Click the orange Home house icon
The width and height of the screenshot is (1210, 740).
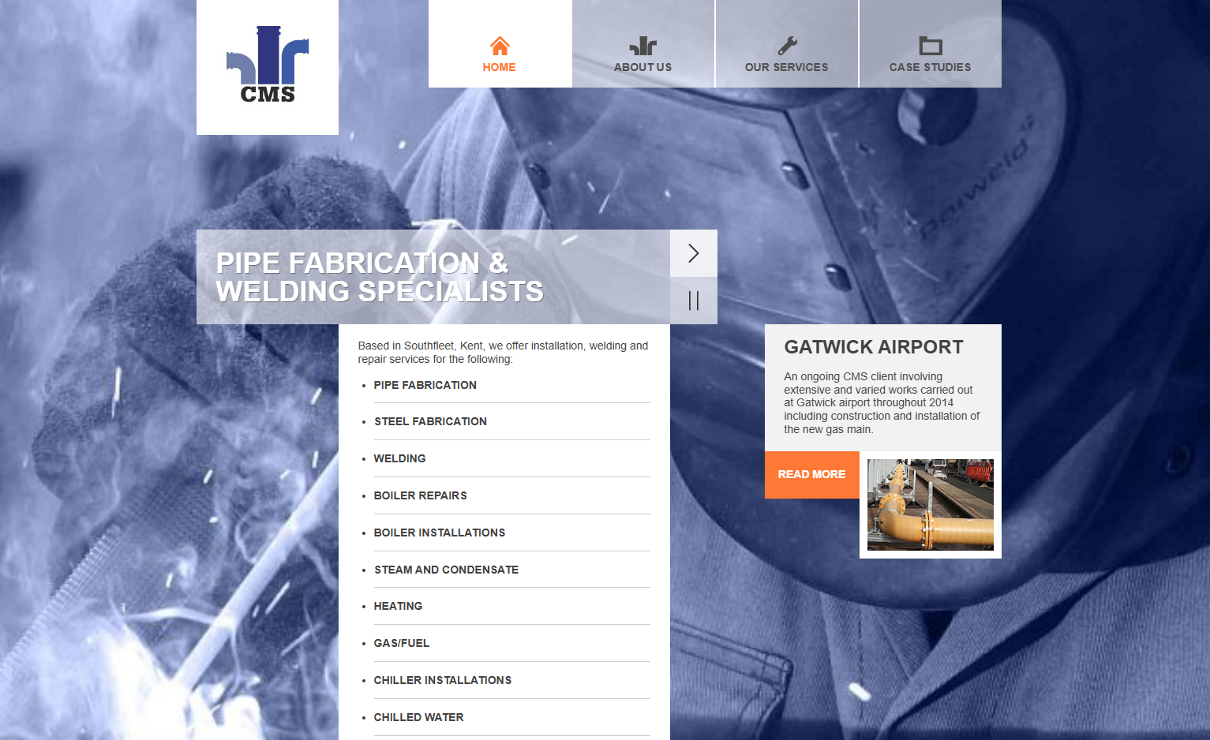[x=500, y=46]
